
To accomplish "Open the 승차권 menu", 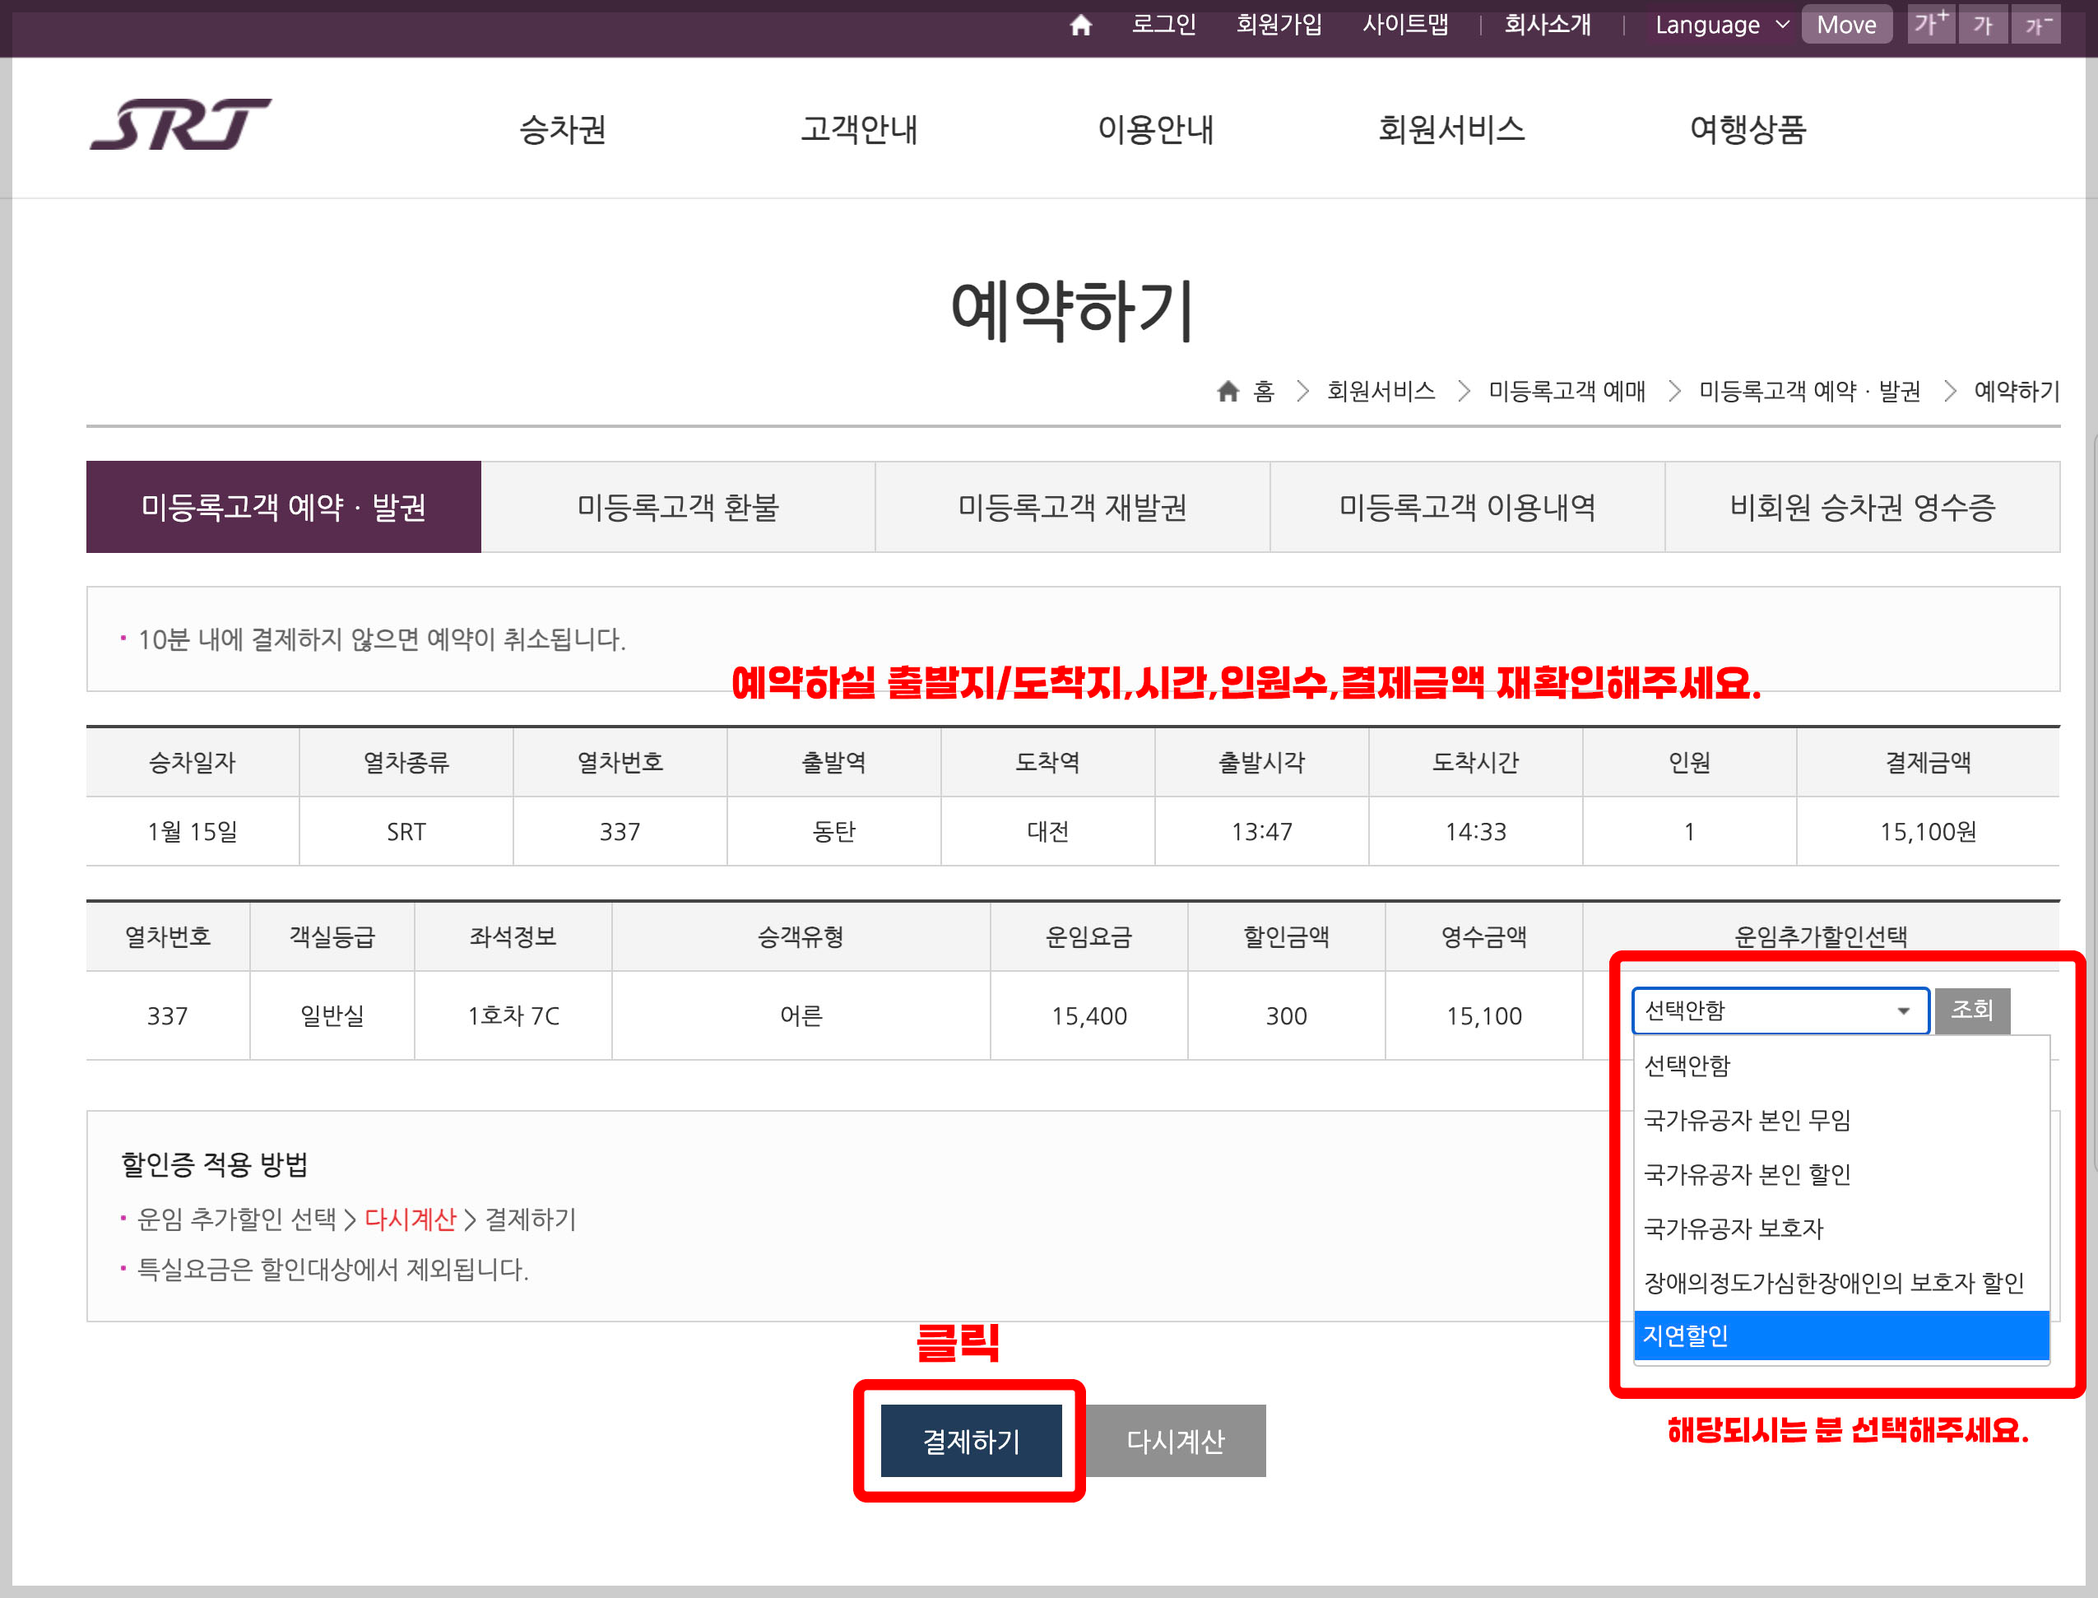I will tap(563, 129).
